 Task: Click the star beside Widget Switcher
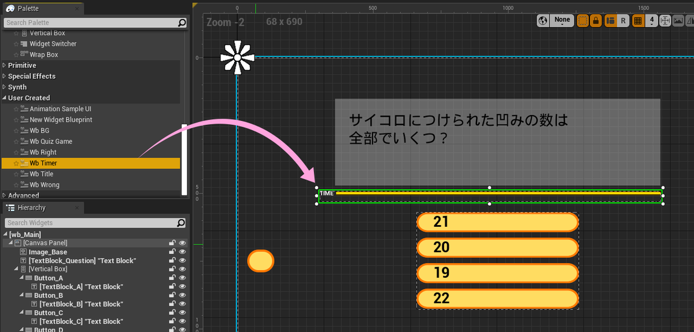pyautogui.click(x=16, y=44)
